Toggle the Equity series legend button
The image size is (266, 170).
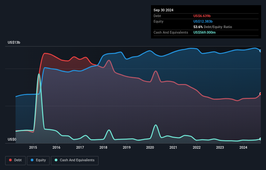[38, 160]
